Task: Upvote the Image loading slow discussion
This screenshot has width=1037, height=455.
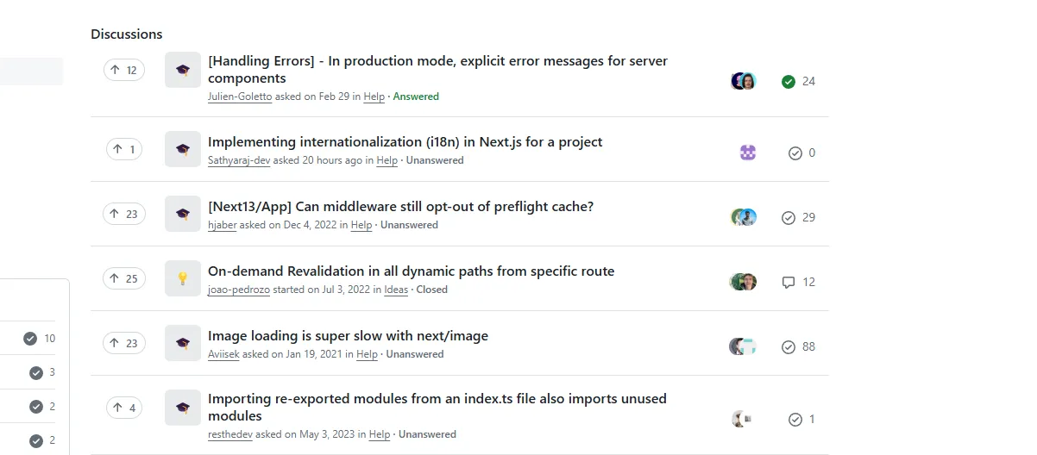Action: pyautogui.click(x=123, y=343)
